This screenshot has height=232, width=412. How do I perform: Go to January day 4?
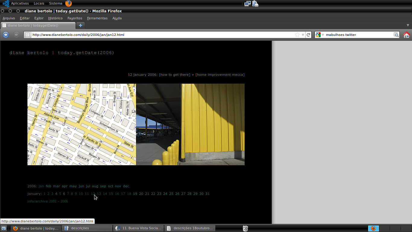(x=56, y=194)
